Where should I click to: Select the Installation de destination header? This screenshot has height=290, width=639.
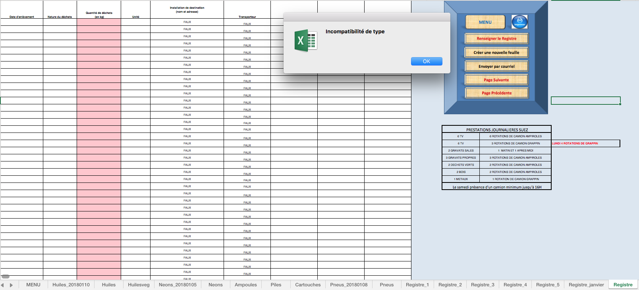[x=187, y=10]
